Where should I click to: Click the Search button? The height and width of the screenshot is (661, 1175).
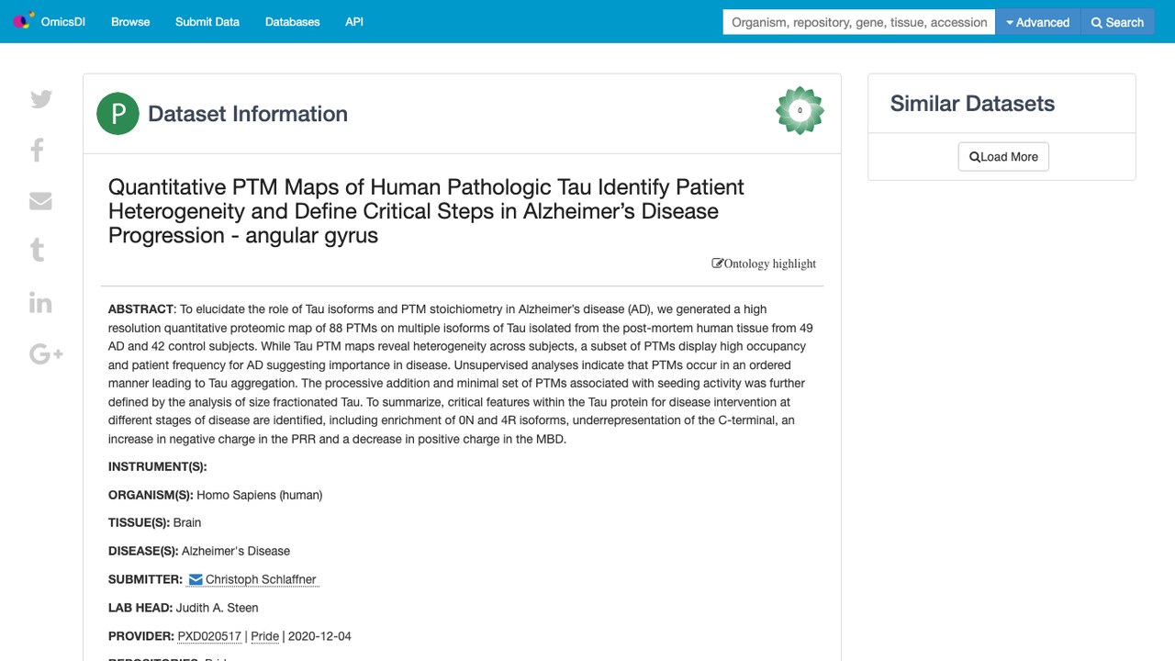pos(1118,22)
